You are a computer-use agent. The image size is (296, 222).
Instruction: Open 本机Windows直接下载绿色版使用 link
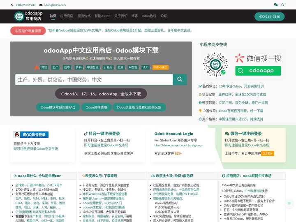[x=105, y=194]
